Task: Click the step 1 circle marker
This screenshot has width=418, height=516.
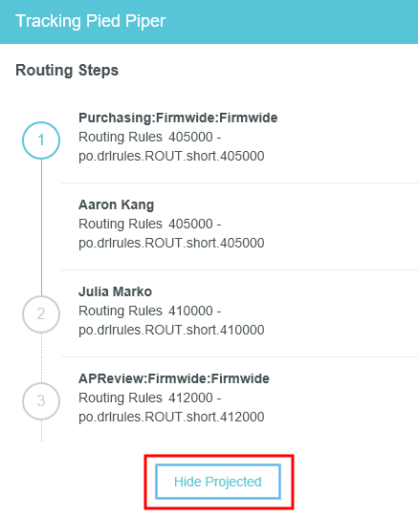Action: pos(41,140)
